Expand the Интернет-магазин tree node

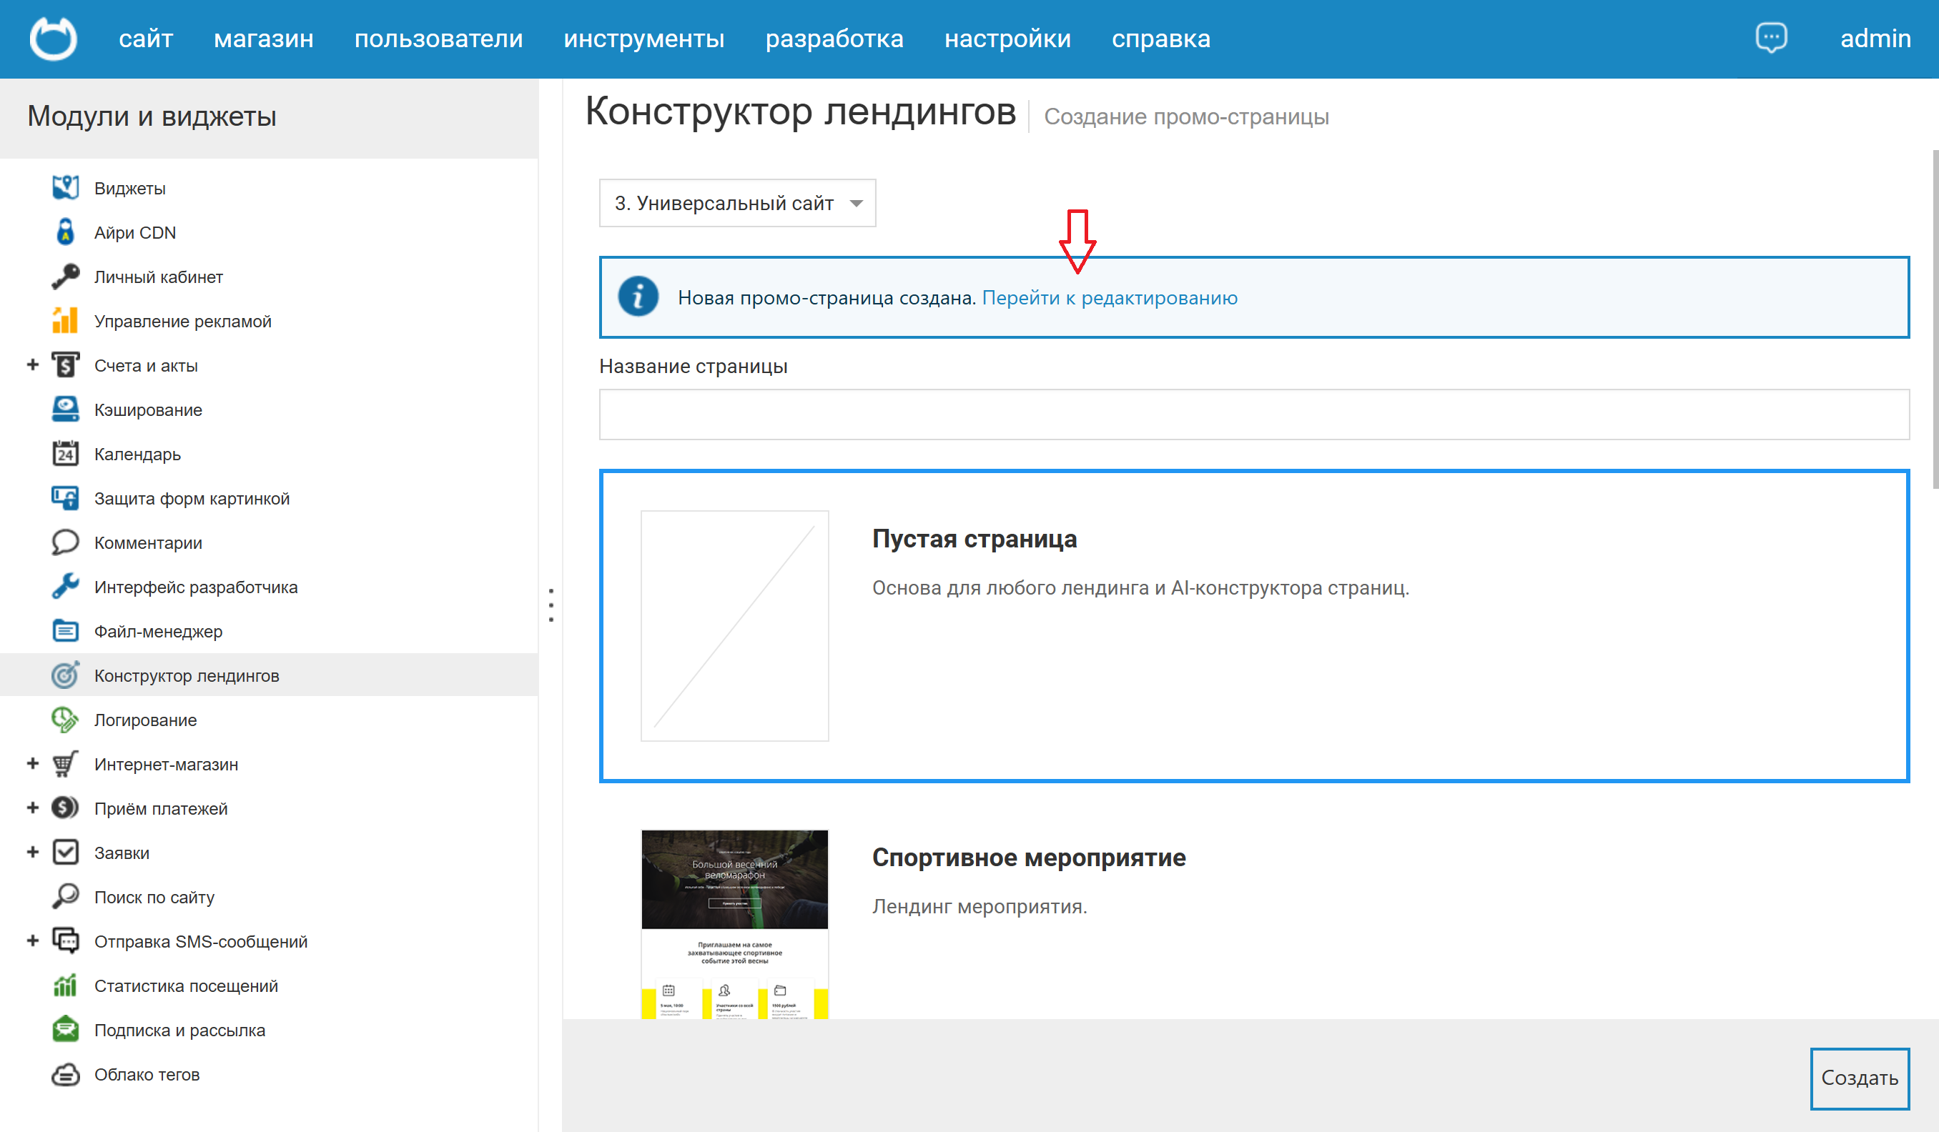[32, 764]
